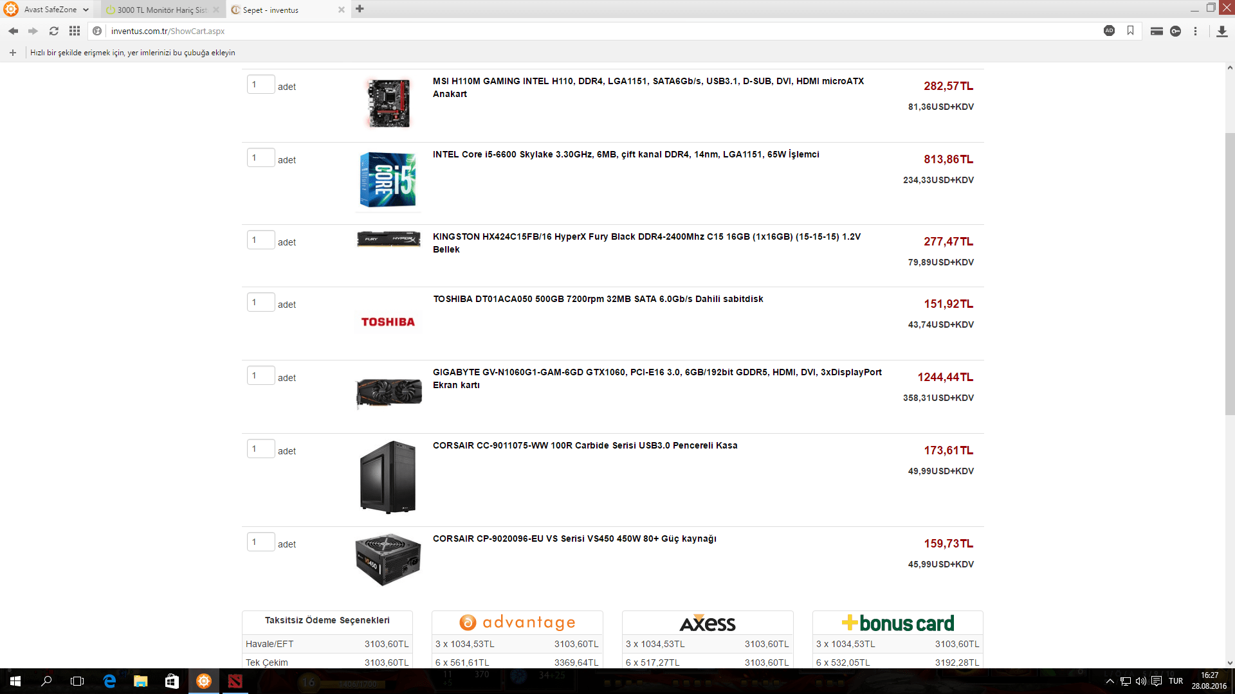Click the address bar URL
1235x694 pixels.
167,31
